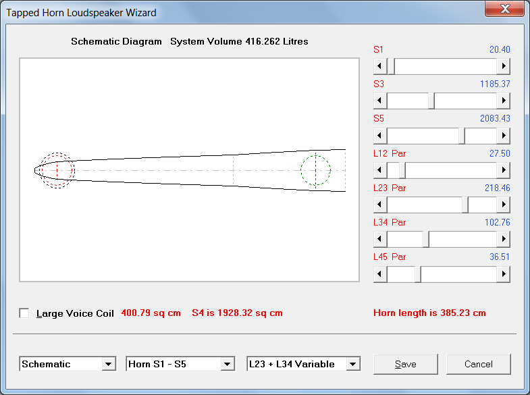Click the L23 Par label
Viewport: 530px width, 395px height.
390,188
